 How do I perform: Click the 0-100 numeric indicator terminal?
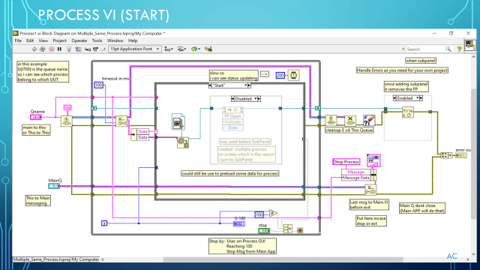(239, 224)
